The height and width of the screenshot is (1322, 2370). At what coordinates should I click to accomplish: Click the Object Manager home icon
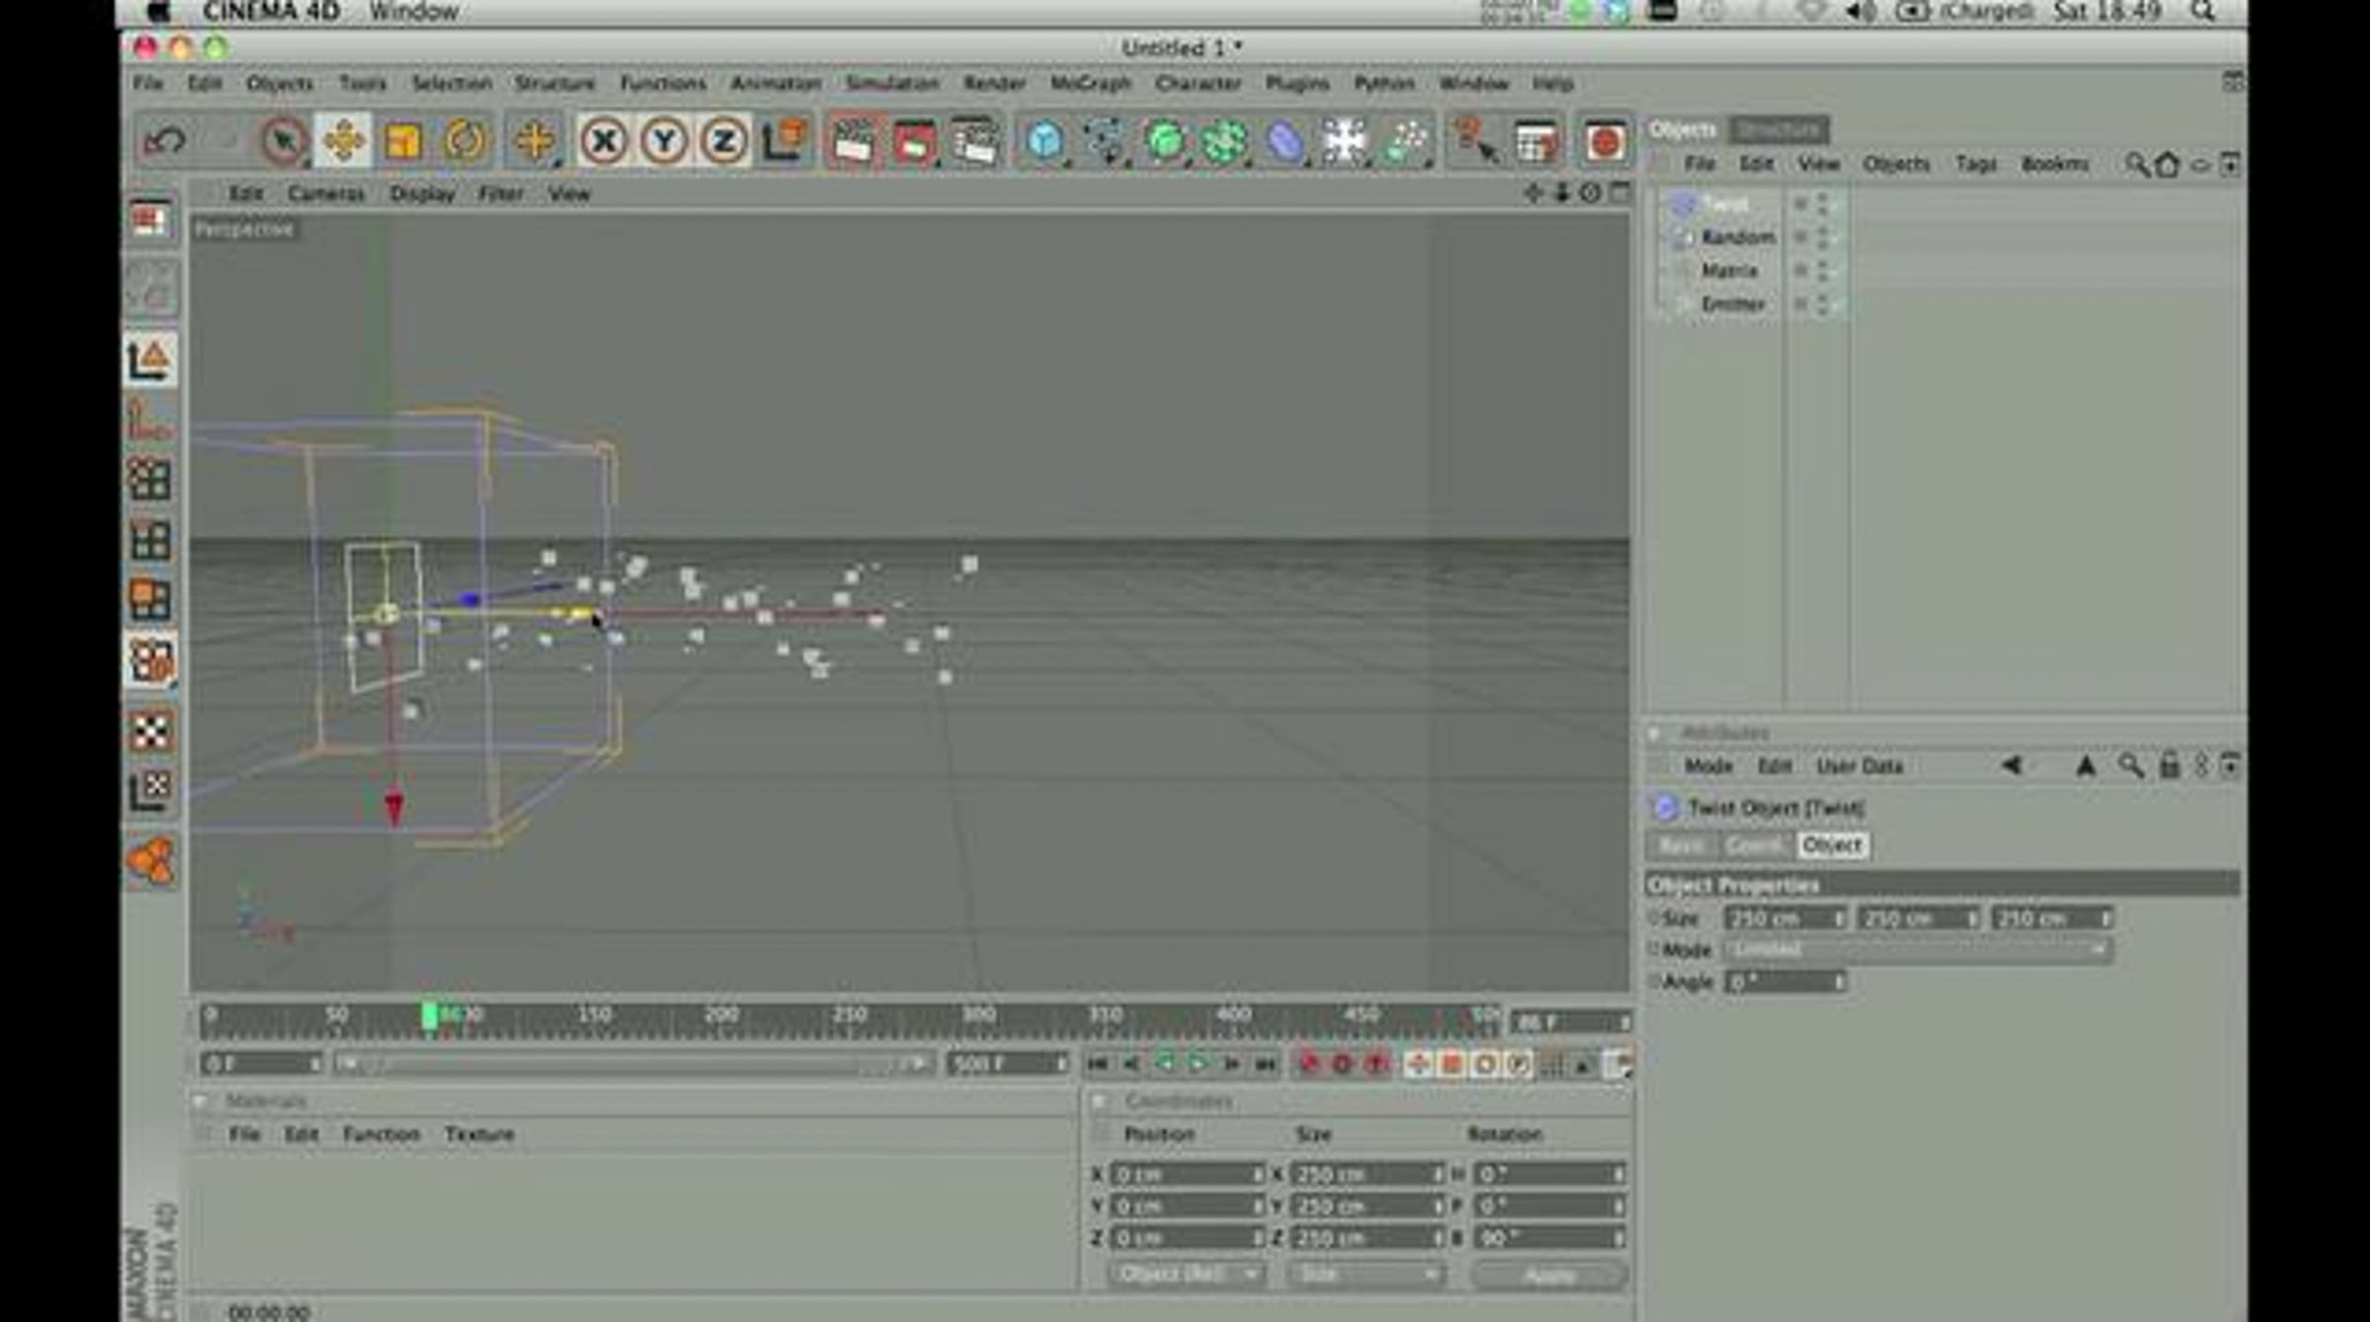pos(2168,164)
